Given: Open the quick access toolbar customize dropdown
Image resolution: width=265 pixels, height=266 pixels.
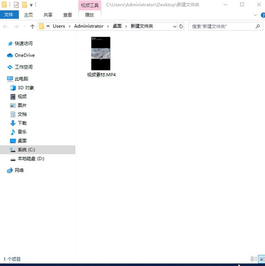Looking at the screenshot, I should (x=31, y=5).
